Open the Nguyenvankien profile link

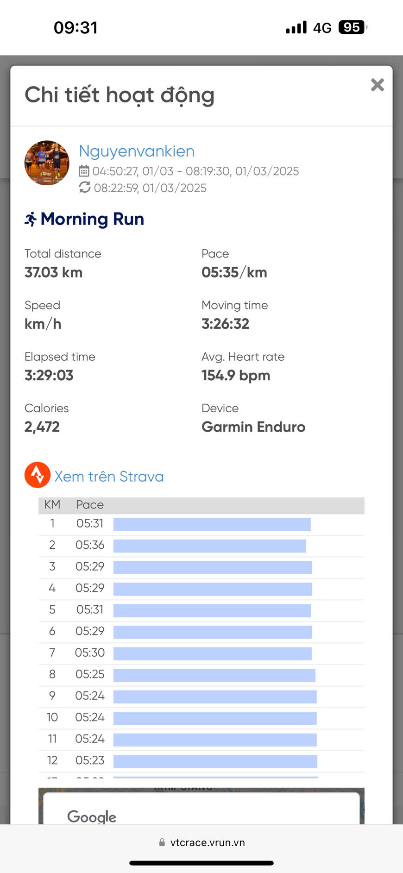point(137,151)
